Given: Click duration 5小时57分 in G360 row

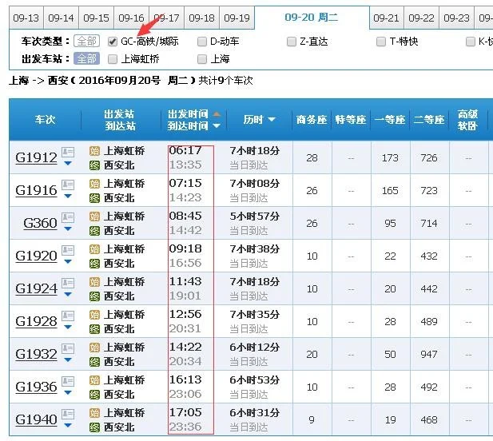Looking at the screenshot, I should [x=255, y=217].
